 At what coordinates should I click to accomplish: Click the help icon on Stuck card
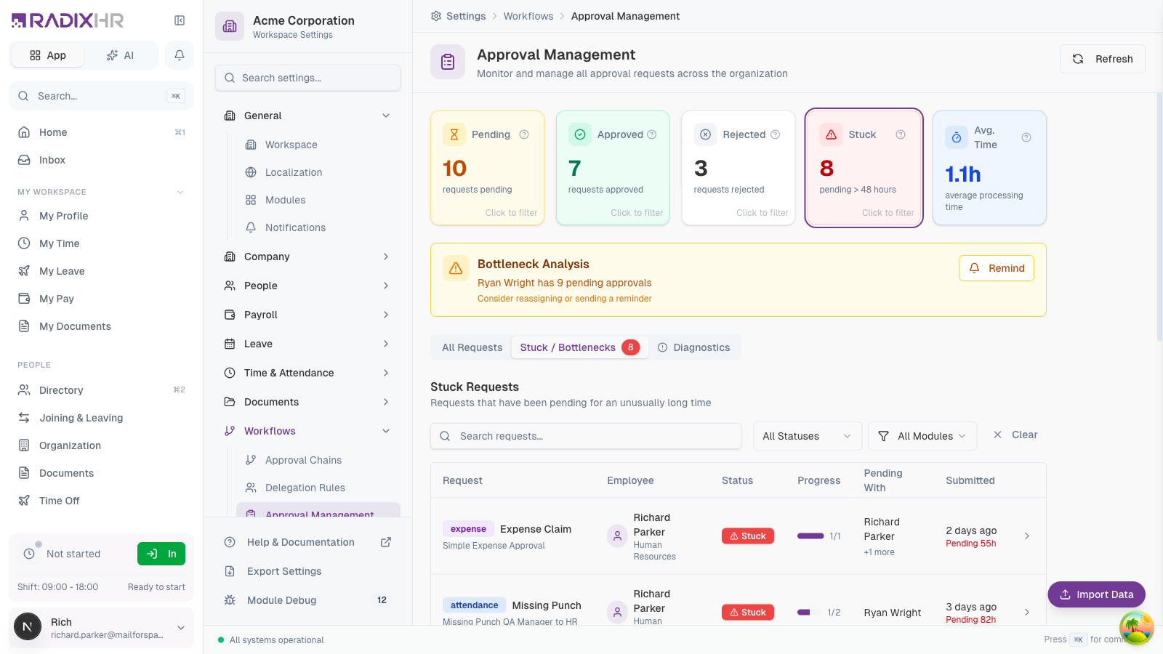[901, 134]
